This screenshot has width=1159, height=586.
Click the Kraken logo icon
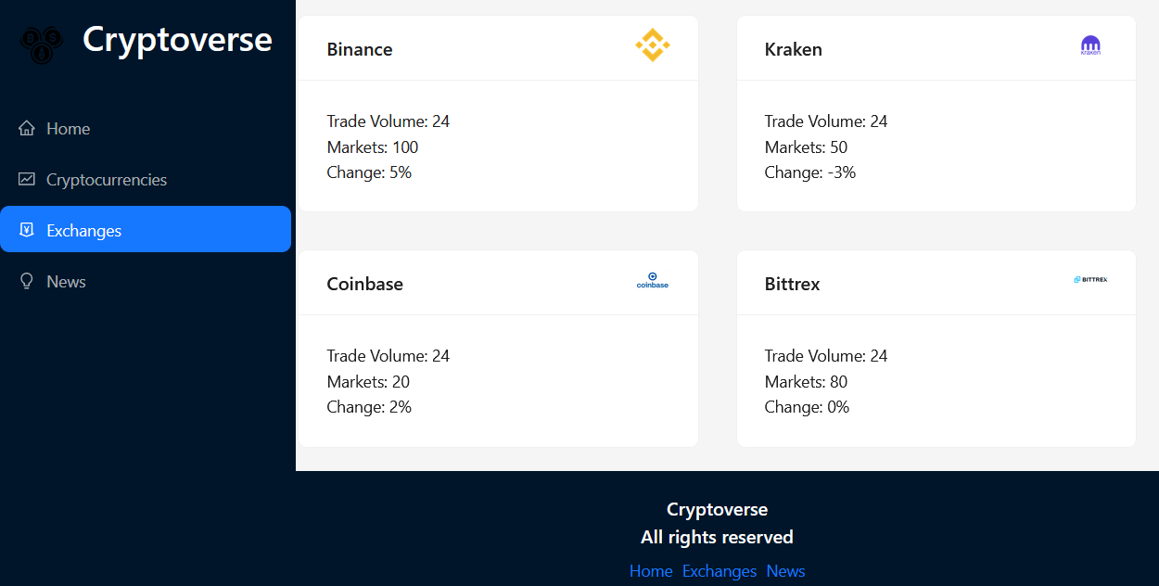point(1090,45)
